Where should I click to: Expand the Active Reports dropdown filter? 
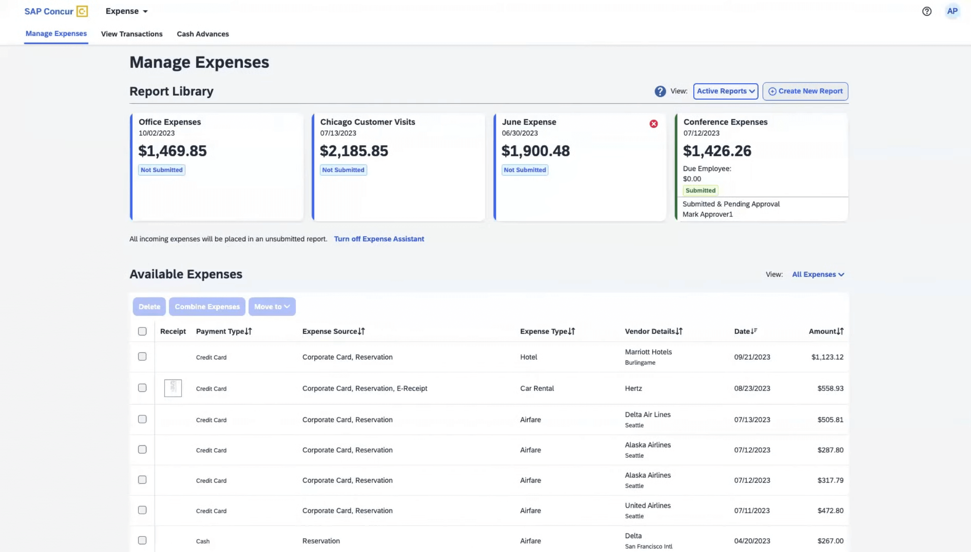point(726,91)
